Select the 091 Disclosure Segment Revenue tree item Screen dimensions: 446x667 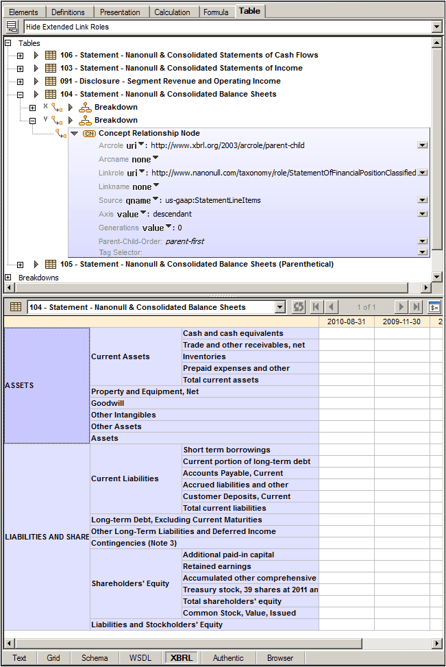pyautogui.click(x=170, y=81)
